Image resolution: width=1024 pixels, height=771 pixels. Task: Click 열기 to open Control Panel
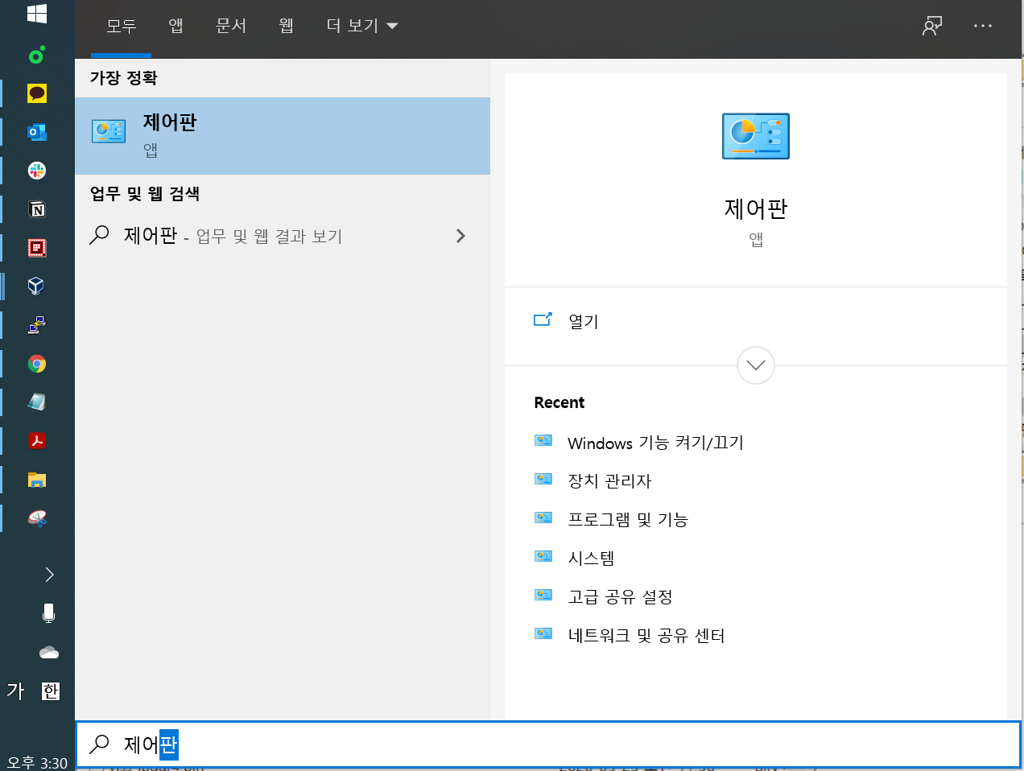tap(584, 321)
